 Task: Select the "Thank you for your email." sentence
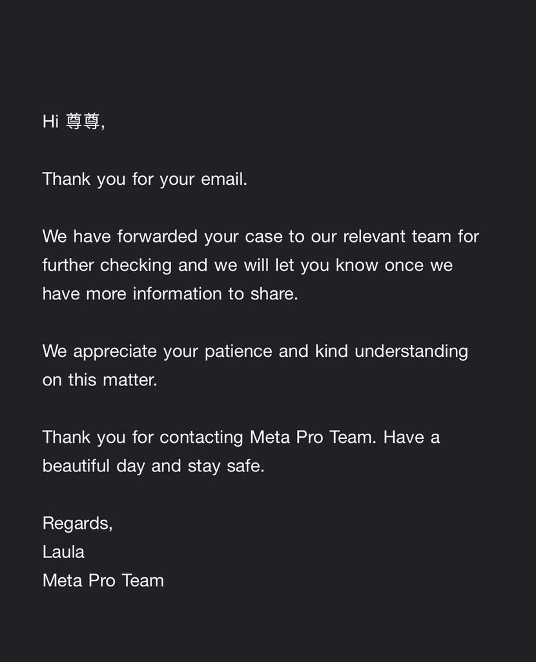pos(145,179)
